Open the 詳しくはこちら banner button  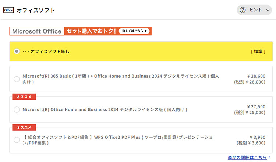(134, 31)
